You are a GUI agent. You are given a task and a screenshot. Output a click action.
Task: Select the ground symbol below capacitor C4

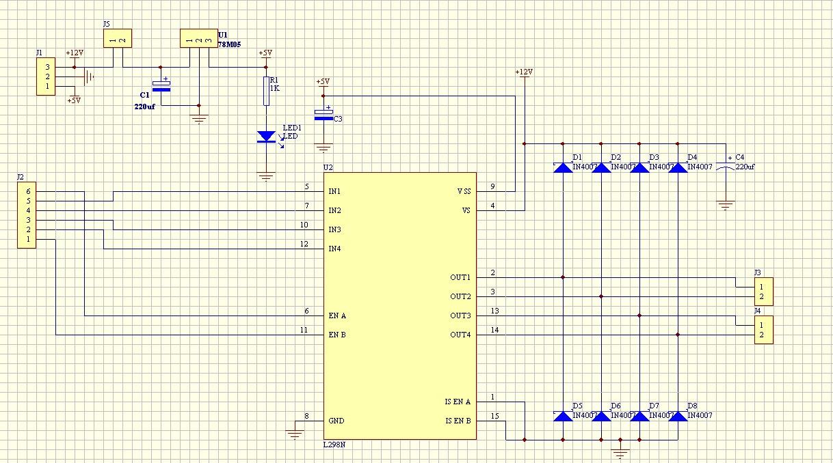[726, 205]
